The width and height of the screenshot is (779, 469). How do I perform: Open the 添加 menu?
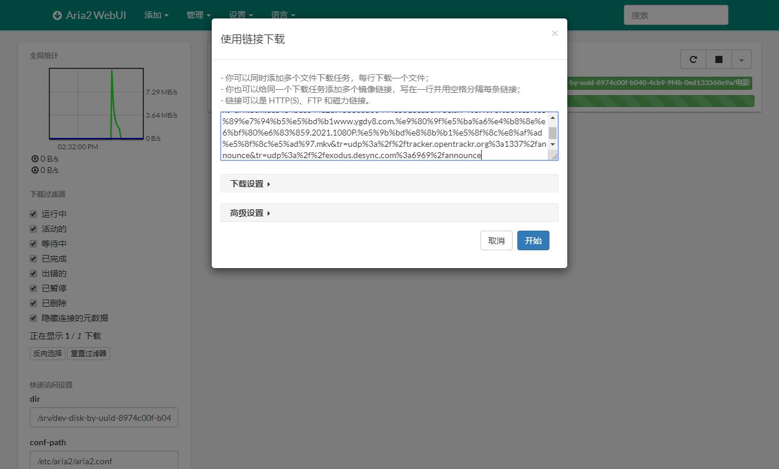click(x=156, y=15)
